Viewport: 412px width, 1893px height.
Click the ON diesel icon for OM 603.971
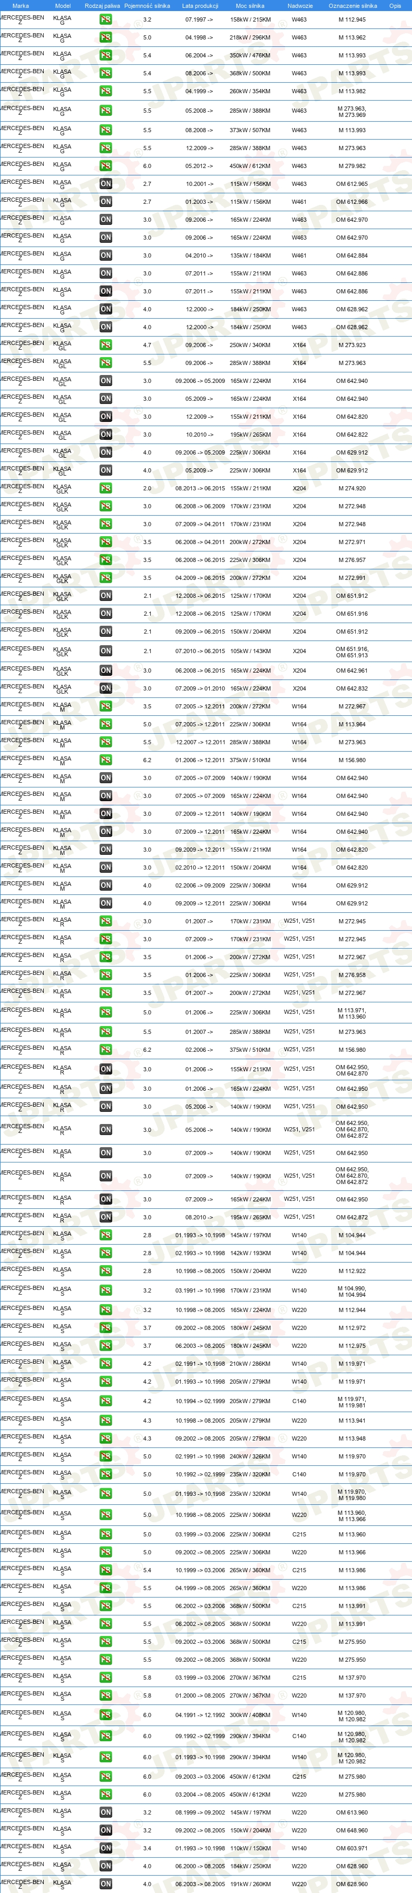click(x=106, y=1848)
